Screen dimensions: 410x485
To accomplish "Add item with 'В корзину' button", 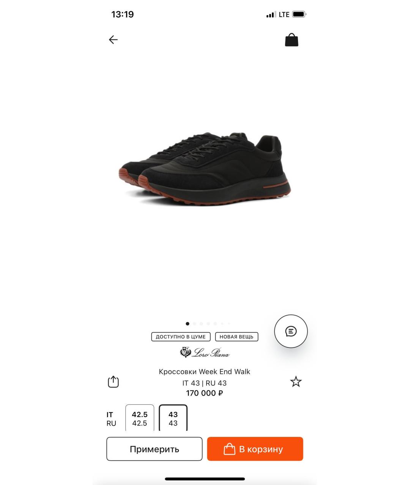I will (x=255, y=449).
